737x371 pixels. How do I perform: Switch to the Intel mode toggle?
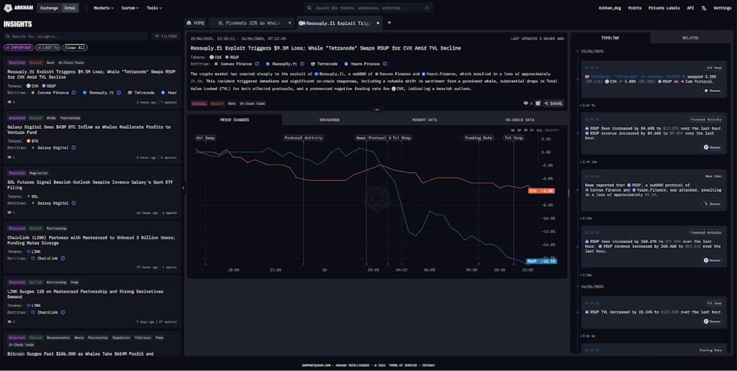tap(70, 8)
